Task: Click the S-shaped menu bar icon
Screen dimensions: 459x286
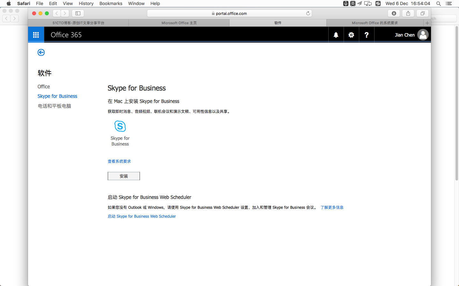Action: click(378, 3)
